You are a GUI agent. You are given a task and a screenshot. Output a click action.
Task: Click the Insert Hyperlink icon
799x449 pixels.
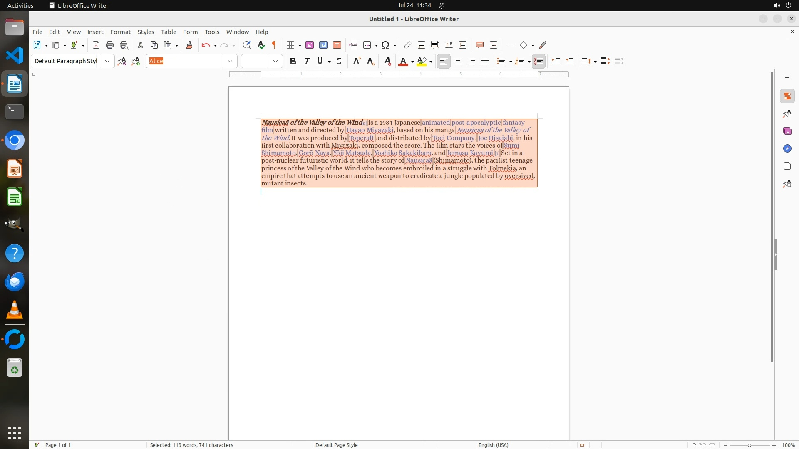408,45
